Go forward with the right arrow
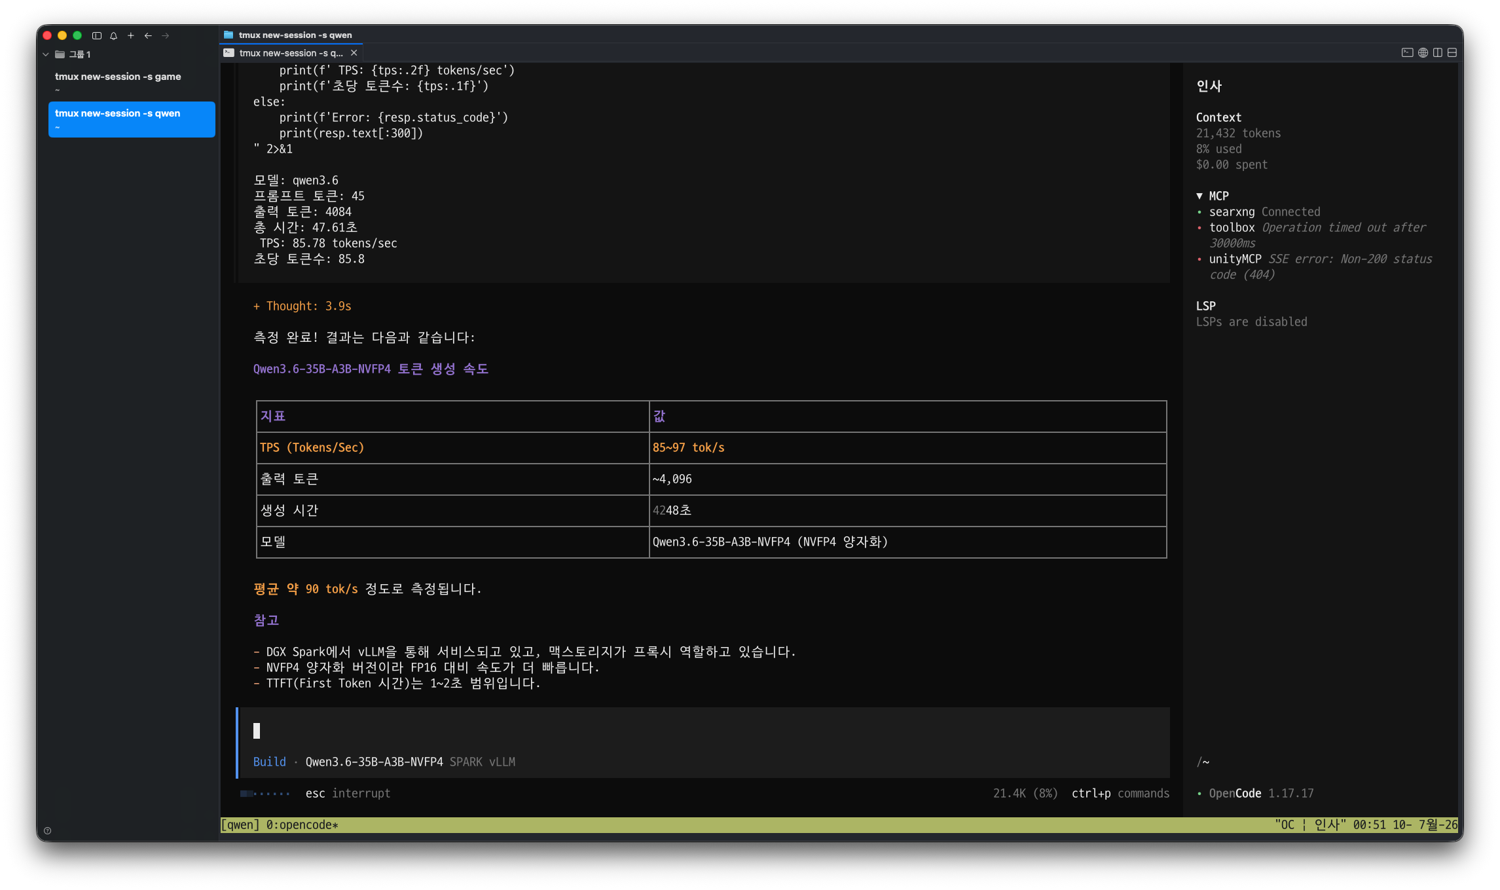Image resolution: width=1500 pixels, height=890 pixels. (166, 35)
